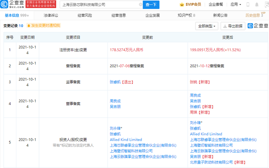This screenshot has height=168, width=269.
Task: Click the 变更记录 10 heading
Action: click(x=13, y=26)
